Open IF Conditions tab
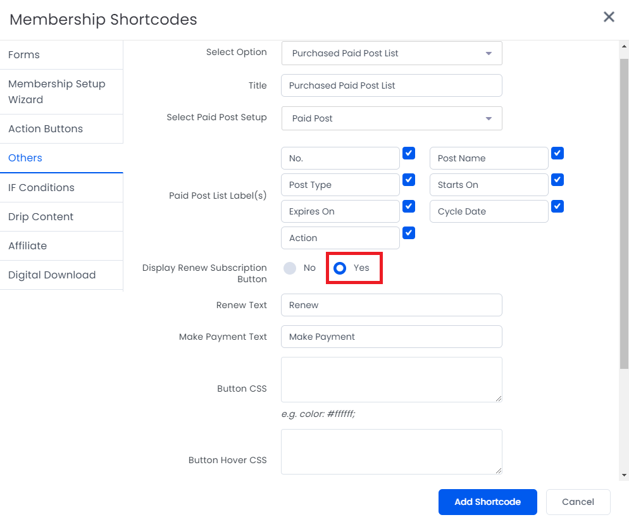The height and width of the screenshot is (522, 629). [61, 187]
